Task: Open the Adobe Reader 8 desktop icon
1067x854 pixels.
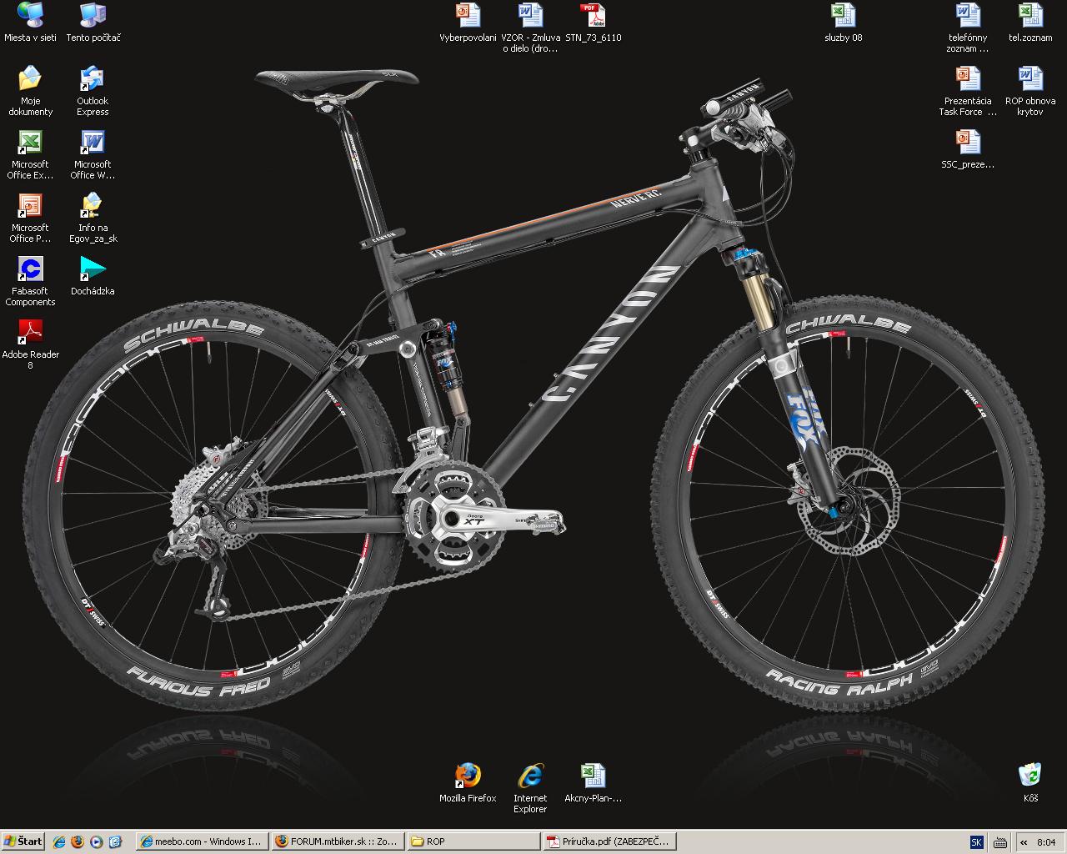Action: [31, 333]
